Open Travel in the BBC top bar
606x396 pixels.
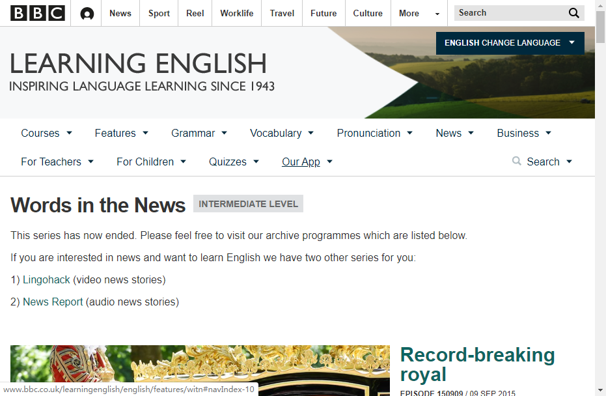pyautogui.click(x=282, y=13)
